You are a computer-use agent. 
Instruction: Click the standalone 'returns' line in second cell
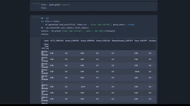[45, 34]
